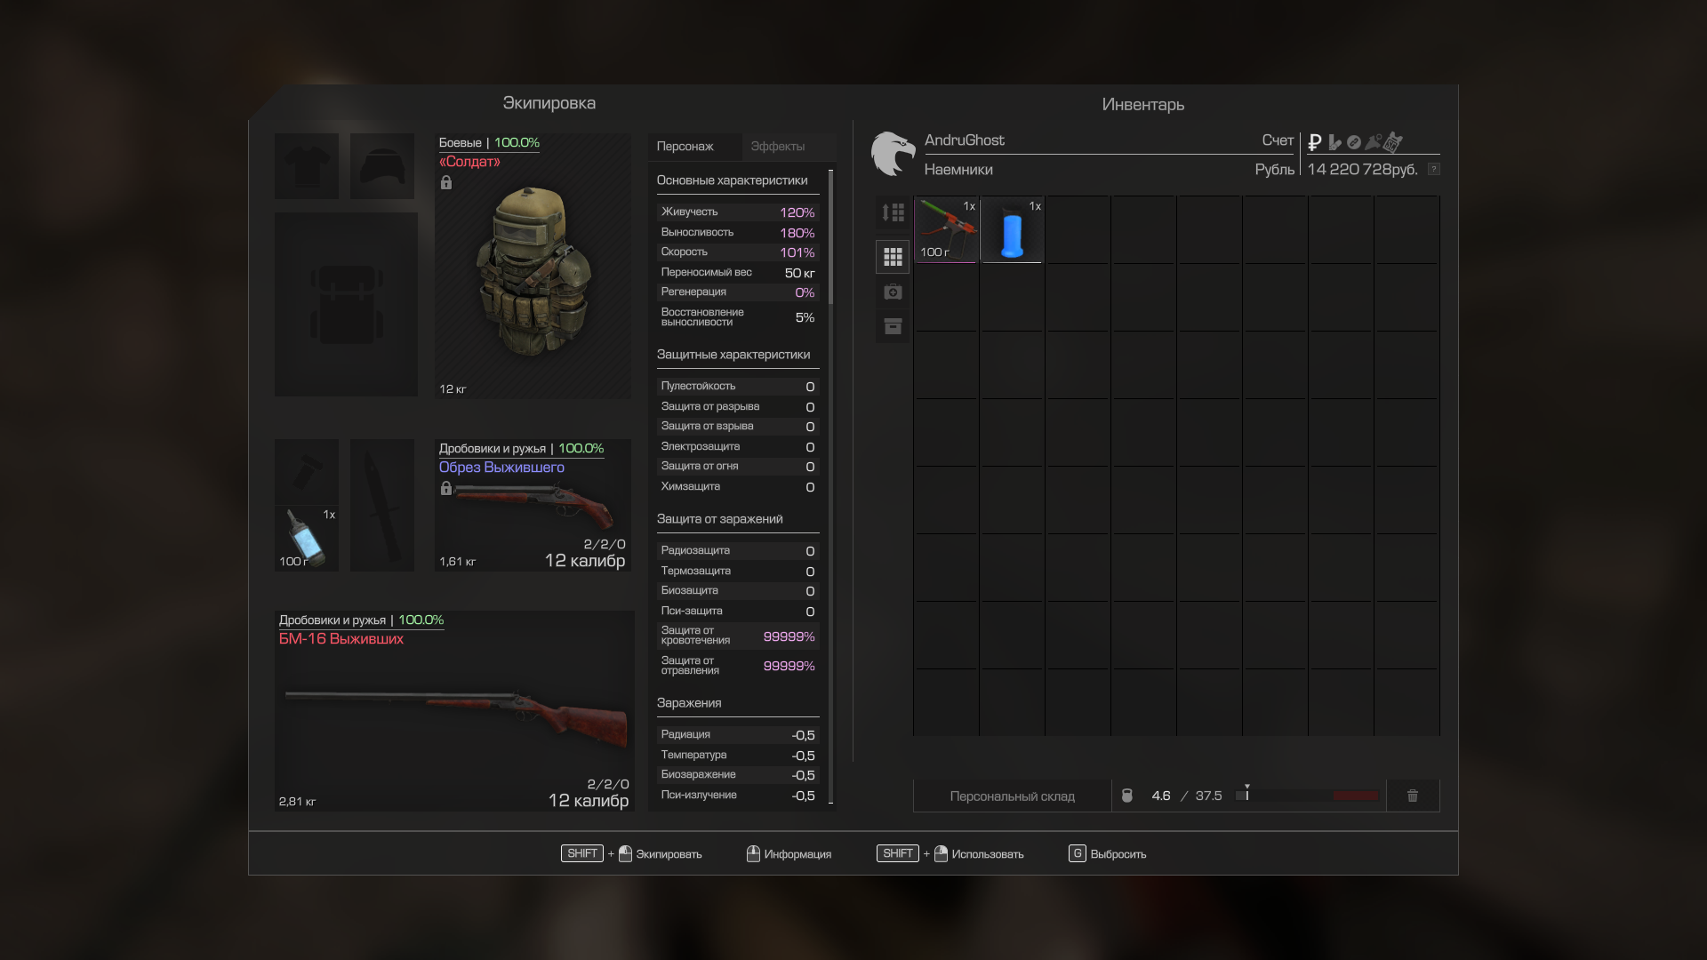Click the question mark help icon
This screenshot has height=960, width=1707.
coord(1433,169)
